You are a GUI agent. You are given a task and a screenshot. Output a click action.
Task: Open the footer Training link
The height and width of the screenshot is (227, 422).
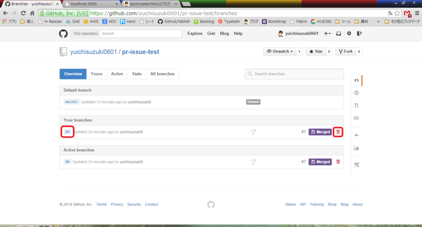[x=316, y=204]
